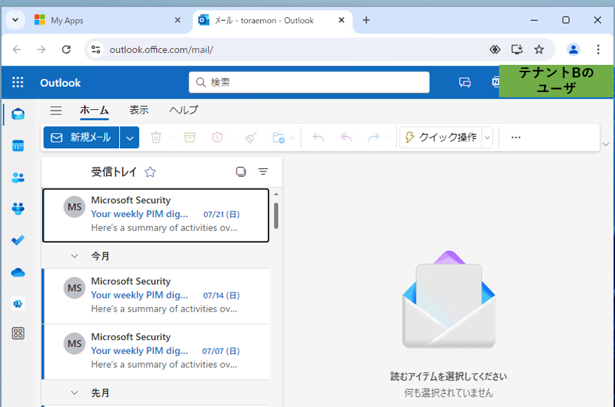Open the browser profile avatar
The width and height of the screenshot is (615, 407).
[x=573, y=50]
